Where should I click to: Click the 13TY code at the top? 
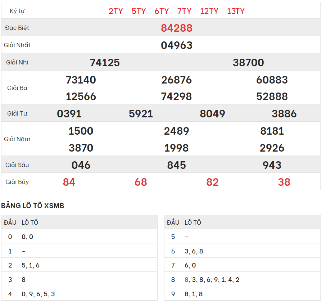click(x=236, y=11)
